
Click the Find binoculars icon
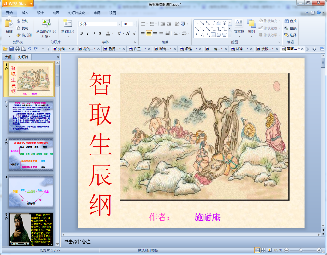287,21
